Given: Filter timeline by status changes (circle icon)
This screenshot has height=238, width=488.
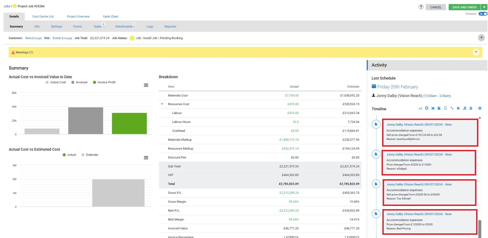Looking at the screenshot, I should [x=427, y=108].
